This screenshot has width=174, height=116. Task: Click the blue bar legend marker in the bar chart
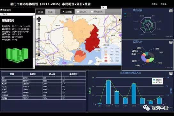[154, 80]
